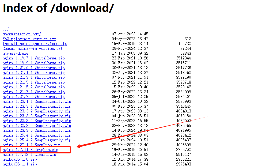Download nginx 1.19.9.1 WhiteHorse.zip

pos(33,63)
